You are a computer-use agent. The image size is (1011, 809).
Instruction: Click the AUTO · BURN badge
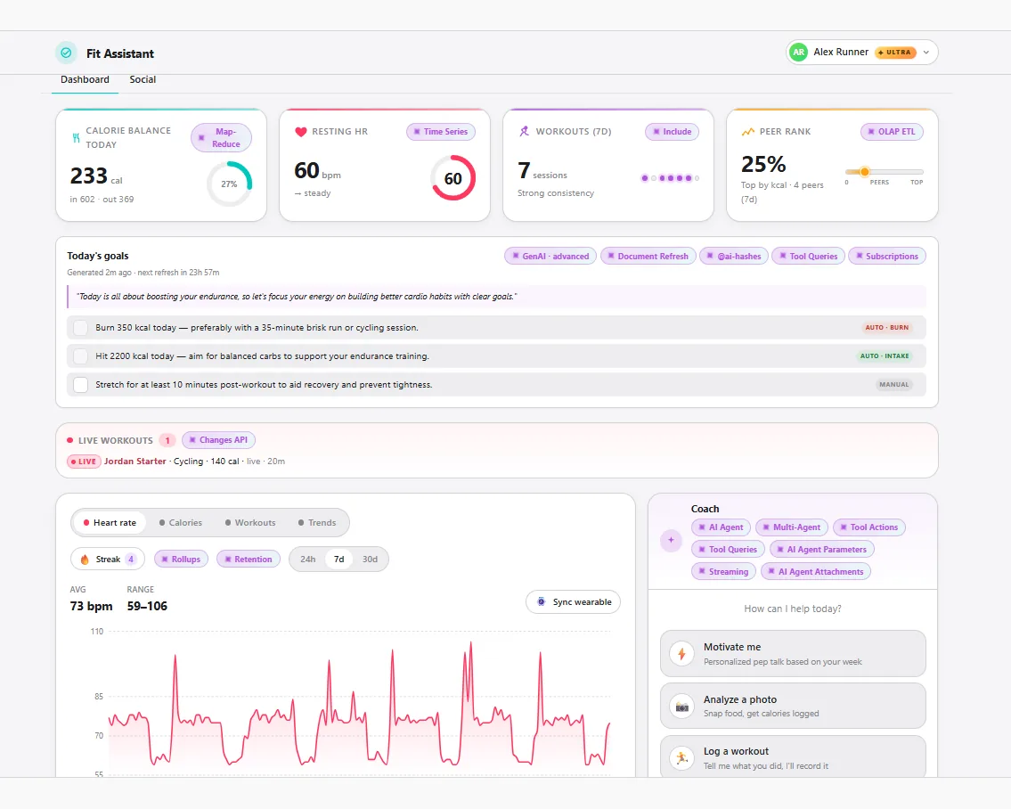[x=886, y=328]
